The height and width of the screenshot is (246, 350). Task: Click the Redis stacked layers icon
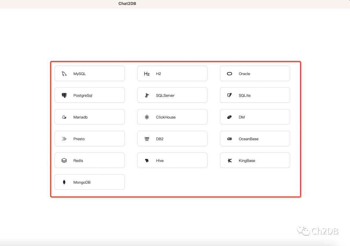64,160
